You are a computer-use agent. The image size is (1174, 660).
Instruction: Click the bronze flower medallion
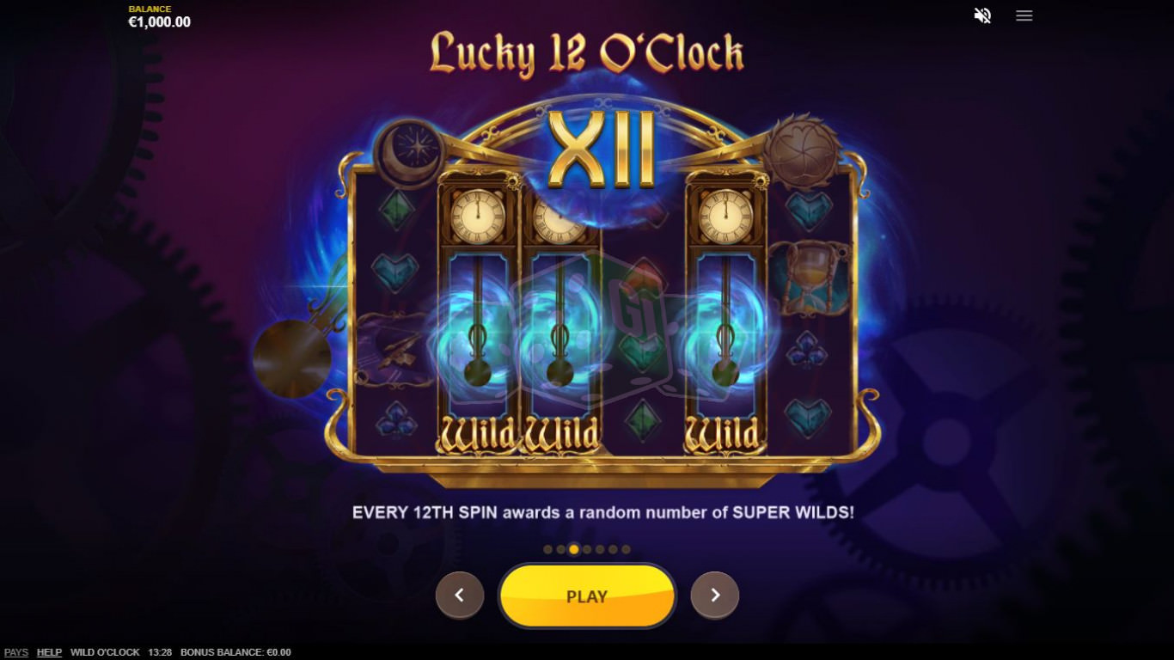click(801, 150)
